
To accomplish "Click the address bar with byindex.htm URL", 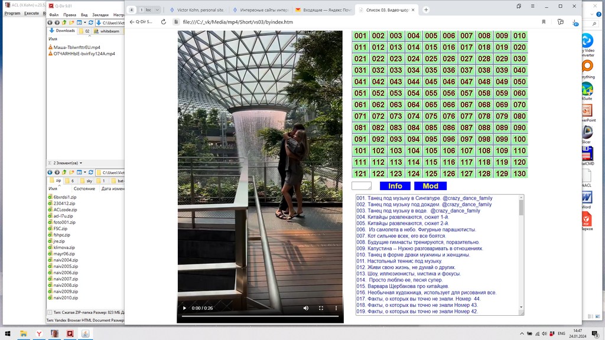I will click(238, 22).
